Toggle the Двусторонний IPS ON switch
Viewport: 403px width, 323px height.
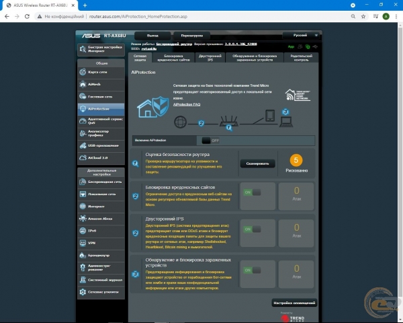tap(252, 229)
